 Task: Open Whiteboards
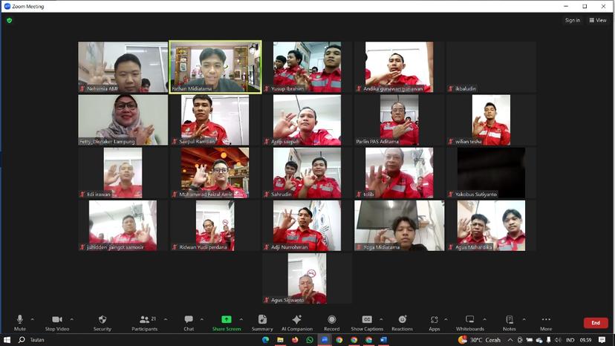[x=470, y=323]
